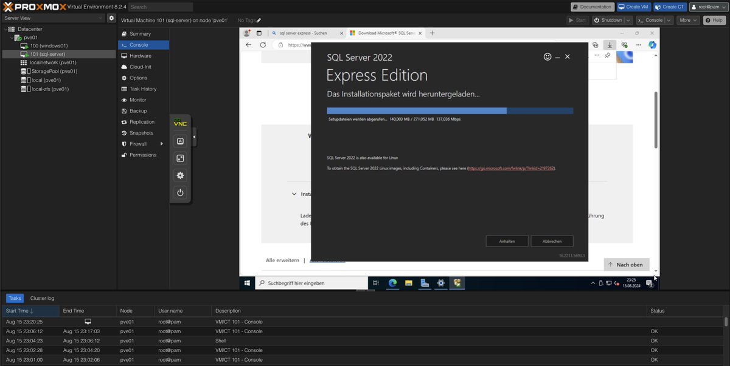Open the More dropdown menu

[x=688, y=20]
